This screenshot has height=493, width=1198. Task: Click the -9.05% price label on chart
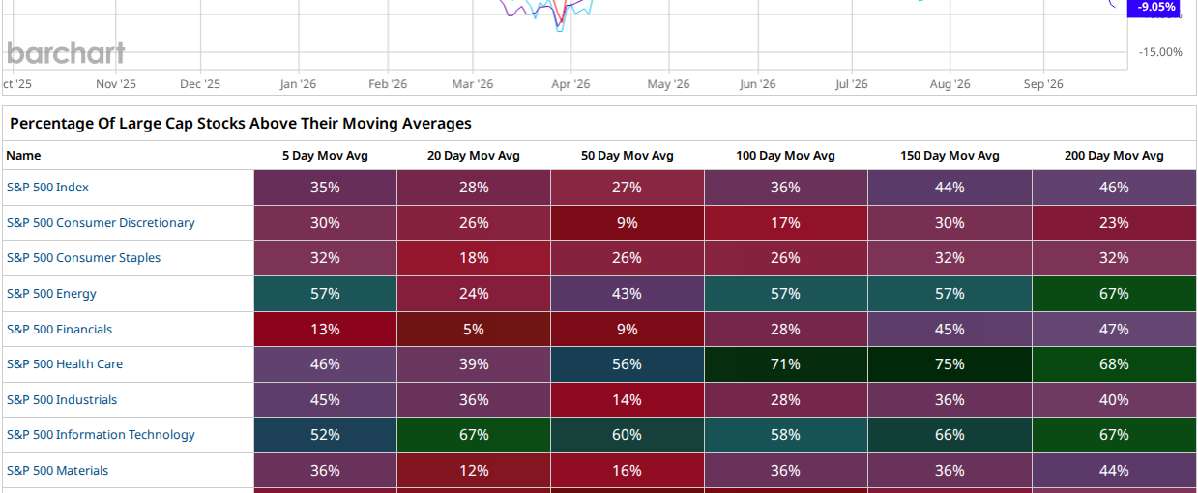tap(1156, 8)
